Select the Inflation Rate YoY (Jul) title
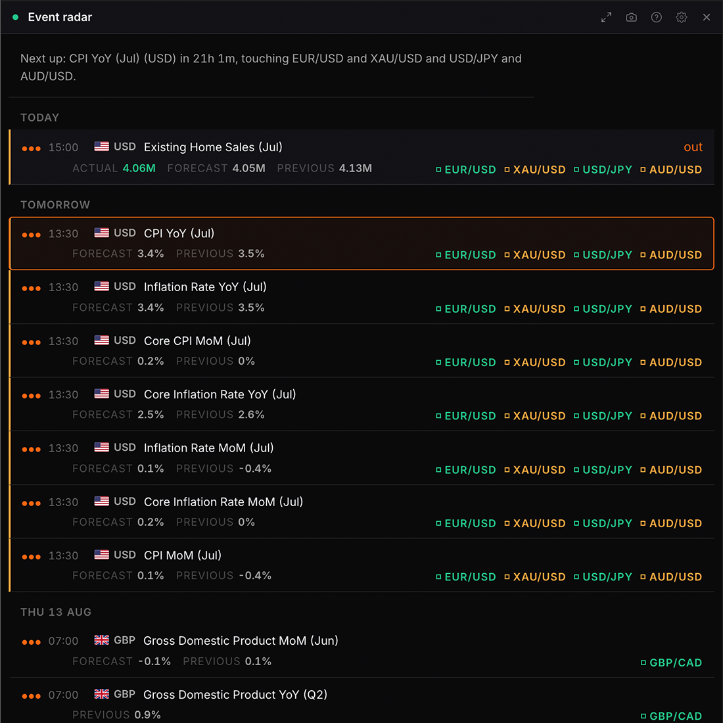Screen dimensions: 723x723 (x=205, y=287)
